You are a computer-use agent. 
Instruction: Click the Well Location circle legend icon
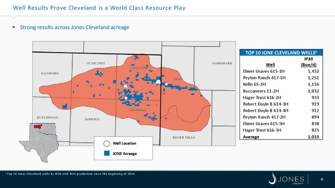pos(107,143)
